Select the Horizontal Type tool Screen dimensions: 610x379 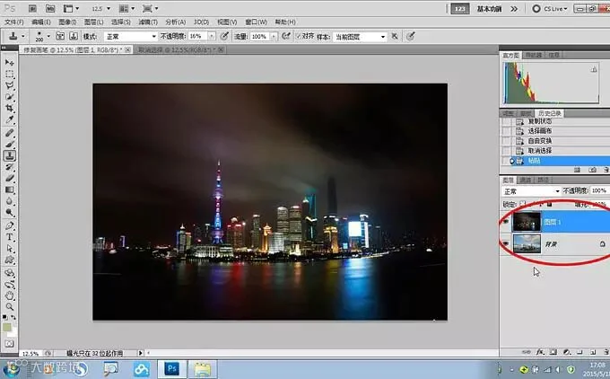9,237
